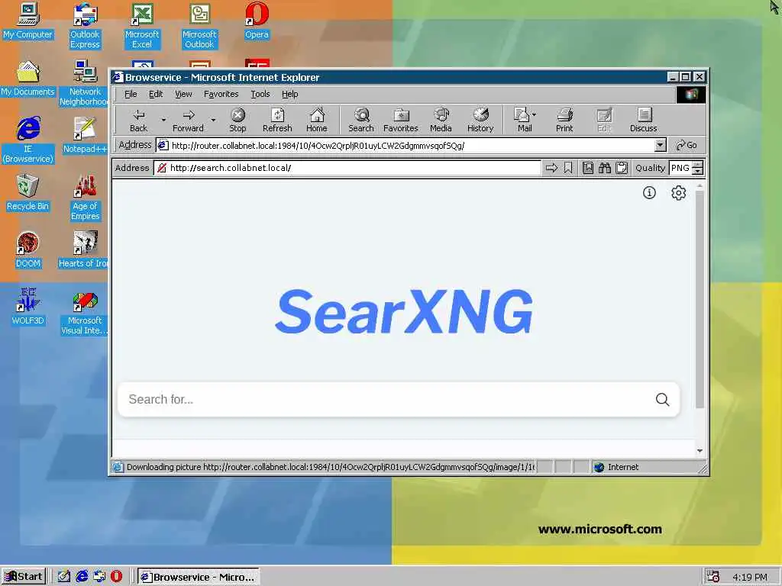Expand the IE address bar dropdown
The image size is (782, 586).
pyautogui.click(x=660, y=146)
